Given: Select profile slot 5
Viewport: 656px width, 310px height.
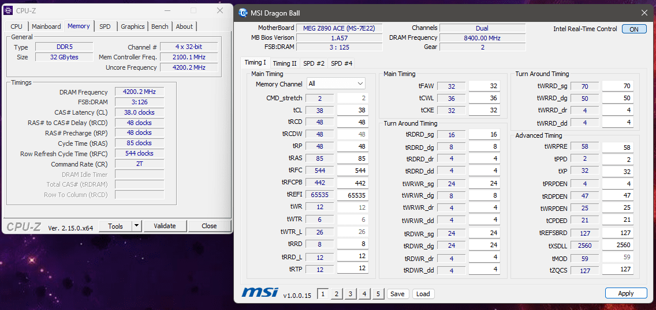Looking at the screenshot, I should 378,294.
